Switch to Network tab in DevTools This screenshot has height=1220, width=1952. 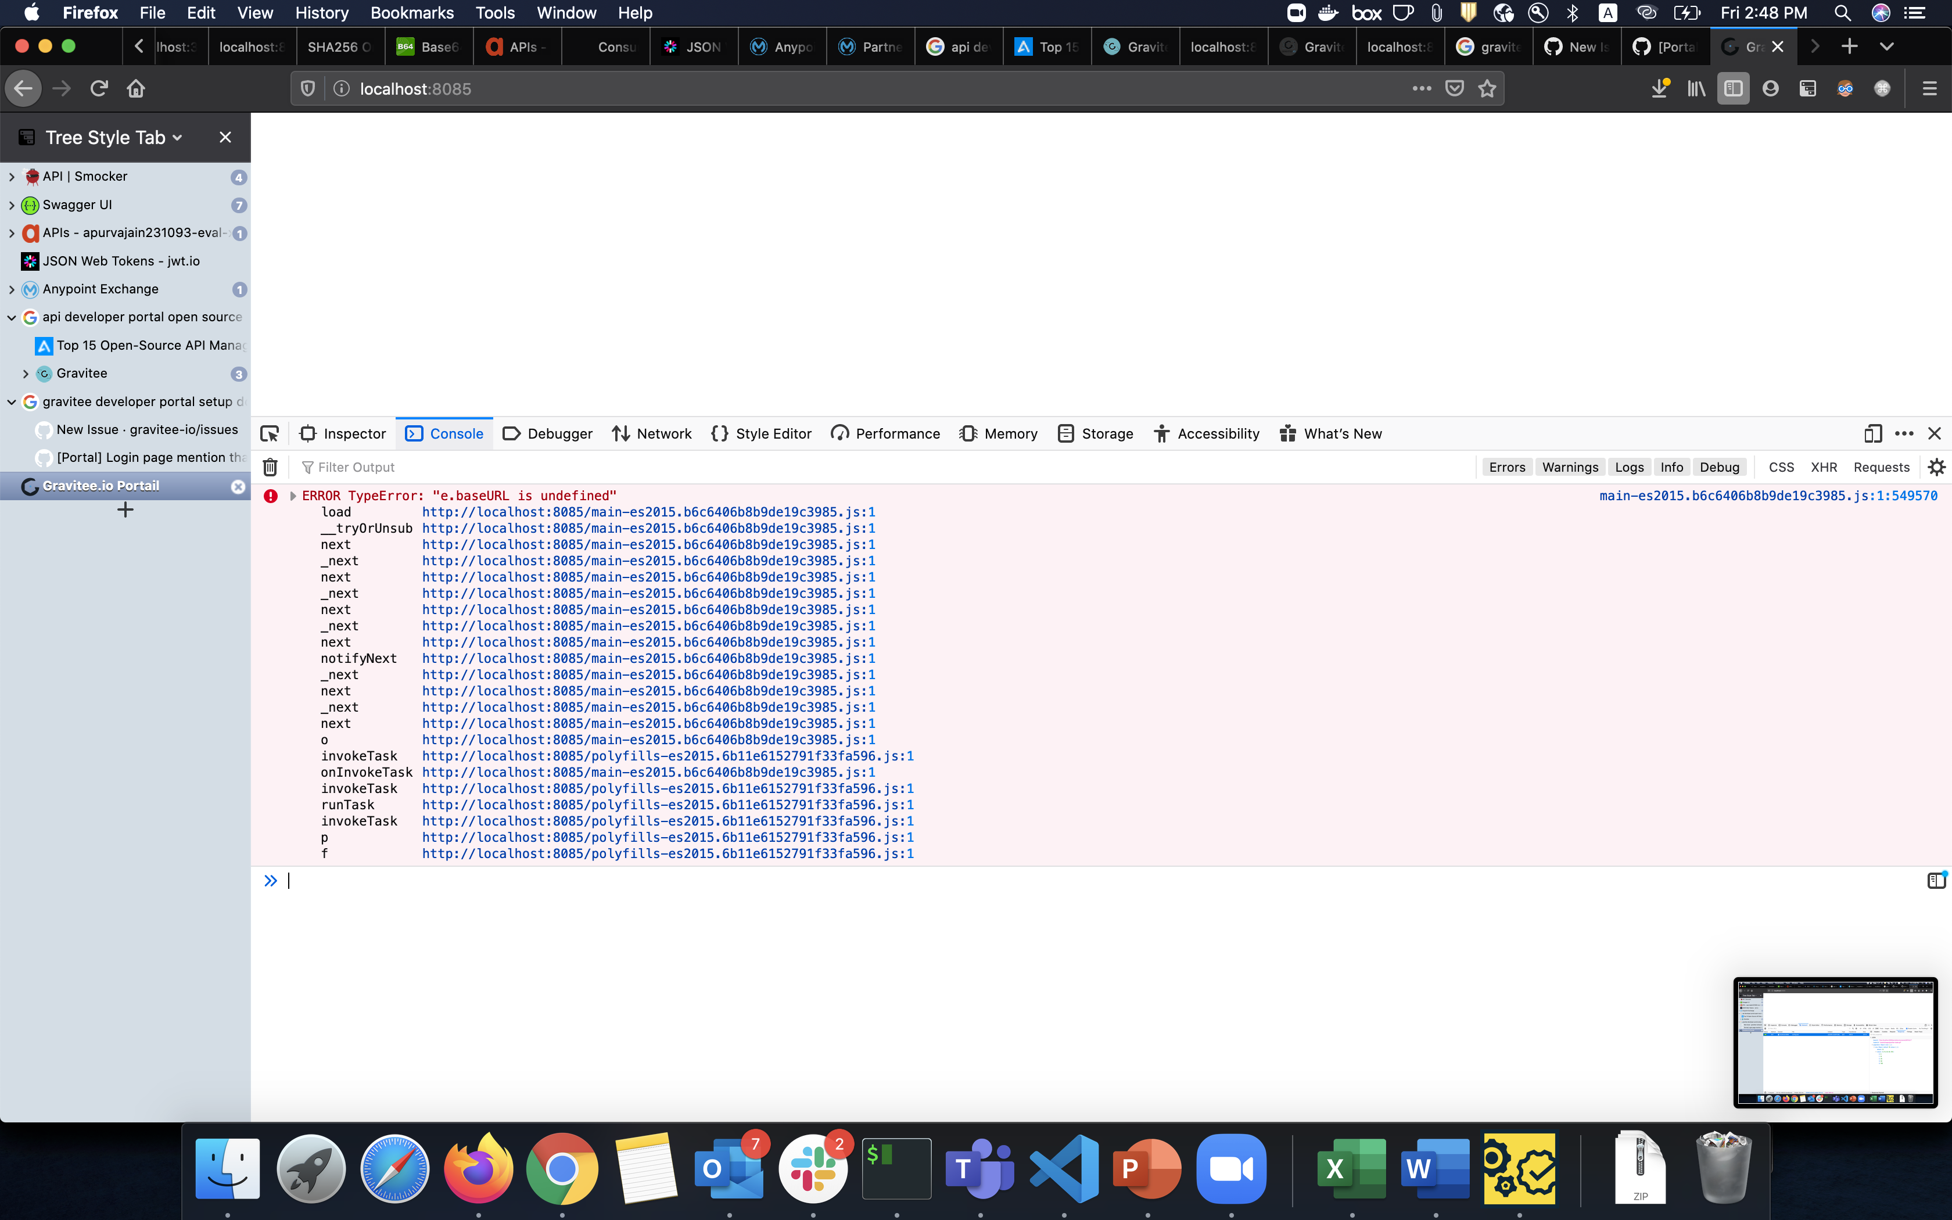652,434
